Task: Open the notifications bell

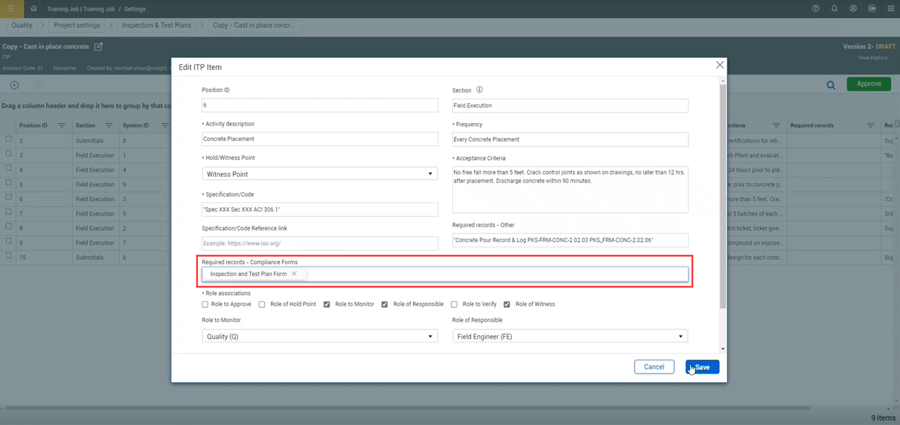Action: (834, 9)
